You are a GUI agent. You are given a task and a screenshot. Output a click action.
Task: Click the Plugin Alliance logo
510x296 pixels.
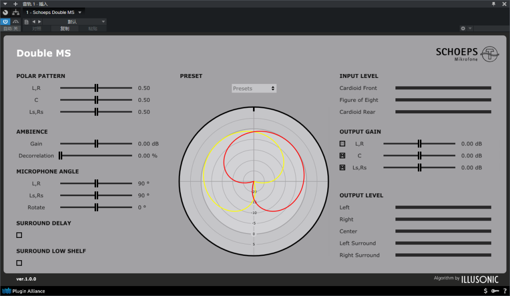point(24,291)
